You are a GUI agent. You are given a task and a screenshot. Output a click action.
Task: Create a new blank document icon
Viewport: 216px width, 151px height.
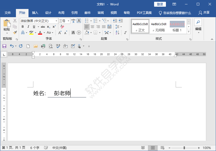click(28, 46)
